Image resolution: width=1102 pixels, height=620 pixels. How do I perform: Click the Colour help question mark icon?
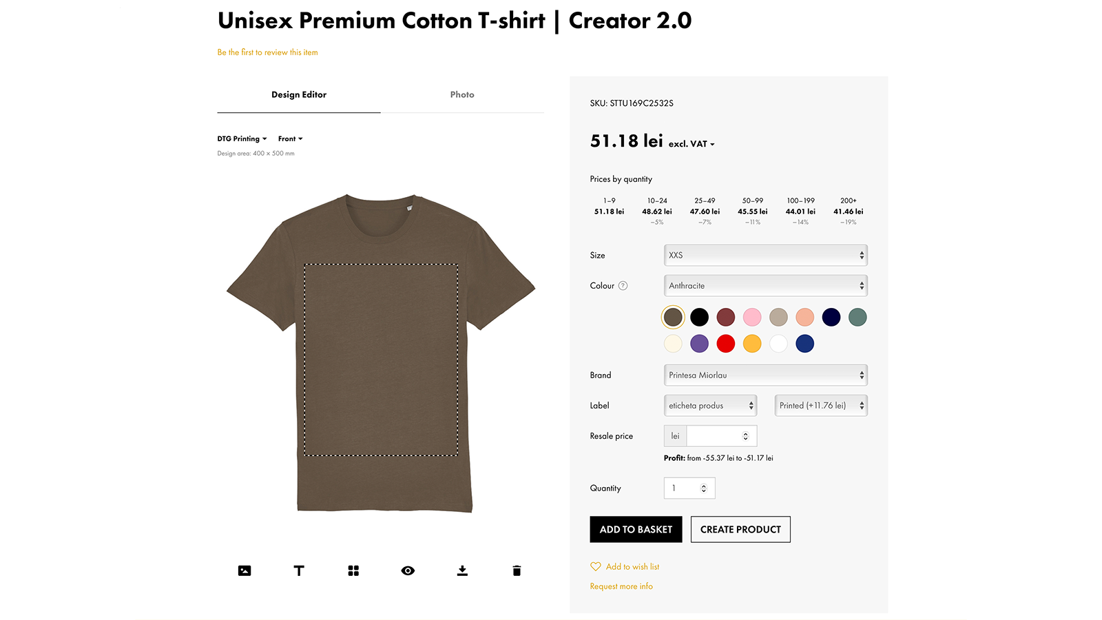(623, 286)
